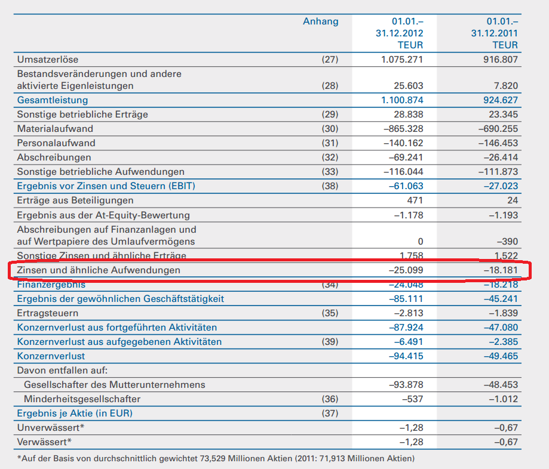Click the 01.01.–31.12.2011 column header

pyautogui.click(x=494, y=33)
